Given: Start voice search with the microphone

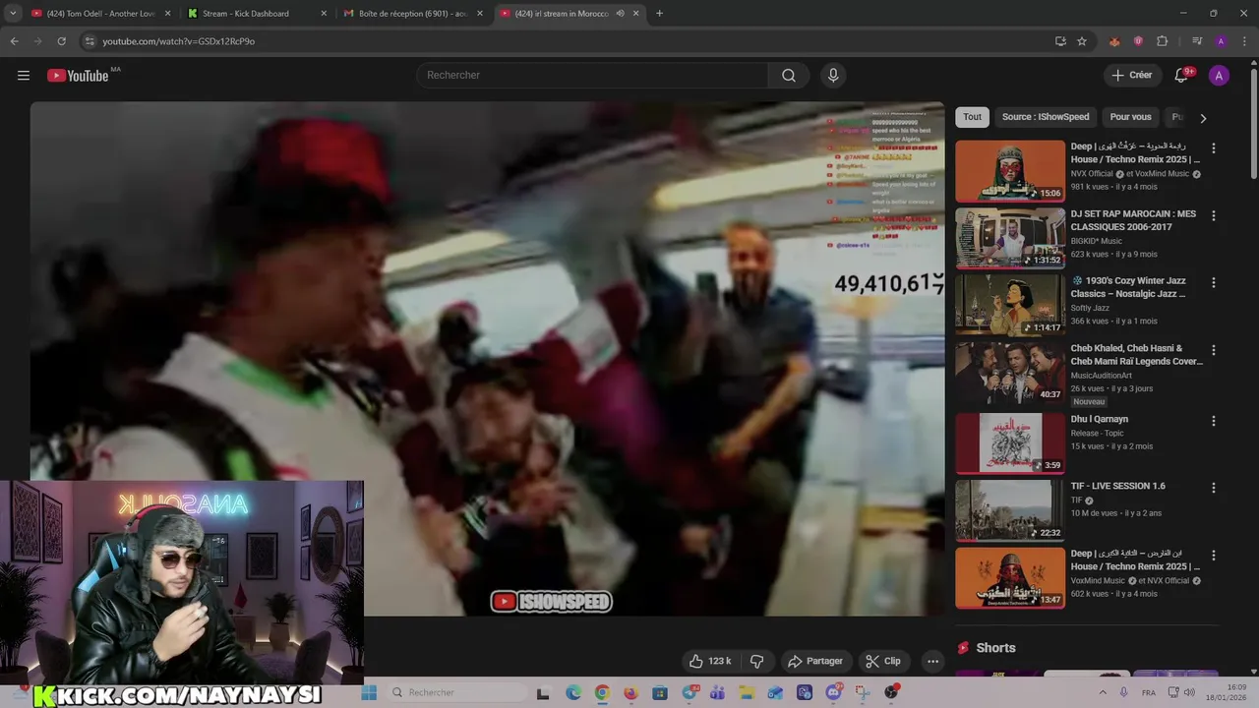Looking at the screenshot, I should tap(833, 76).
